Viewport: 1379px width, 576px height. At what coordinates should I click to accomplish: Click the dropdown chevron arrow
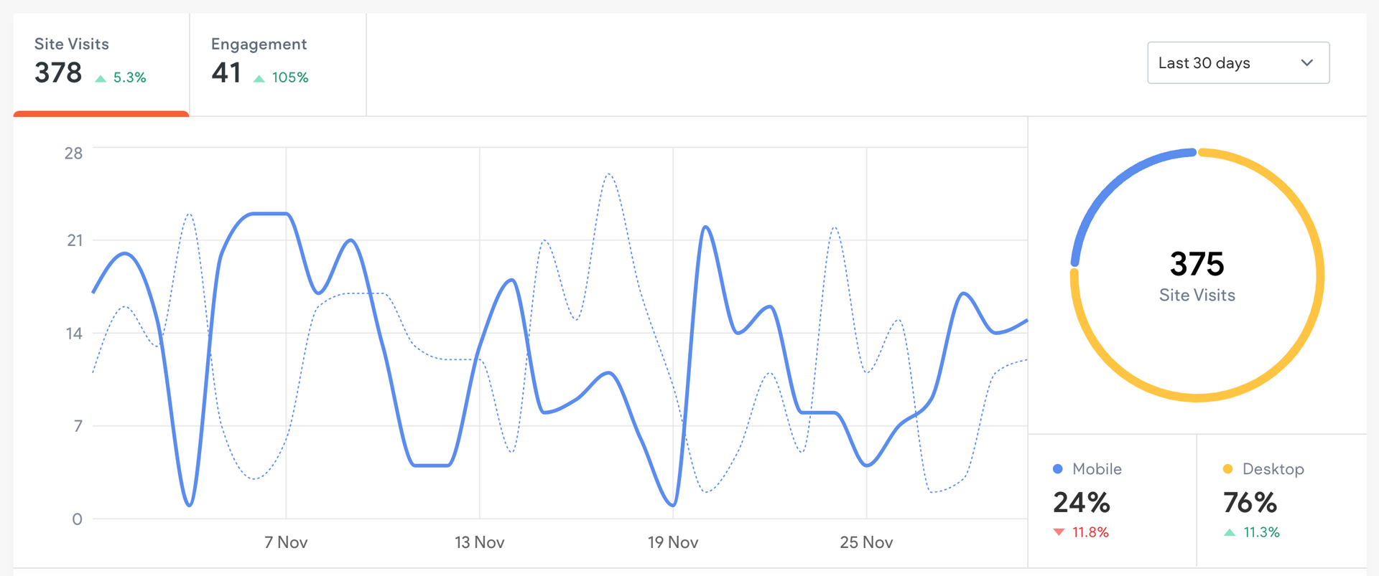pos(1306,63)
